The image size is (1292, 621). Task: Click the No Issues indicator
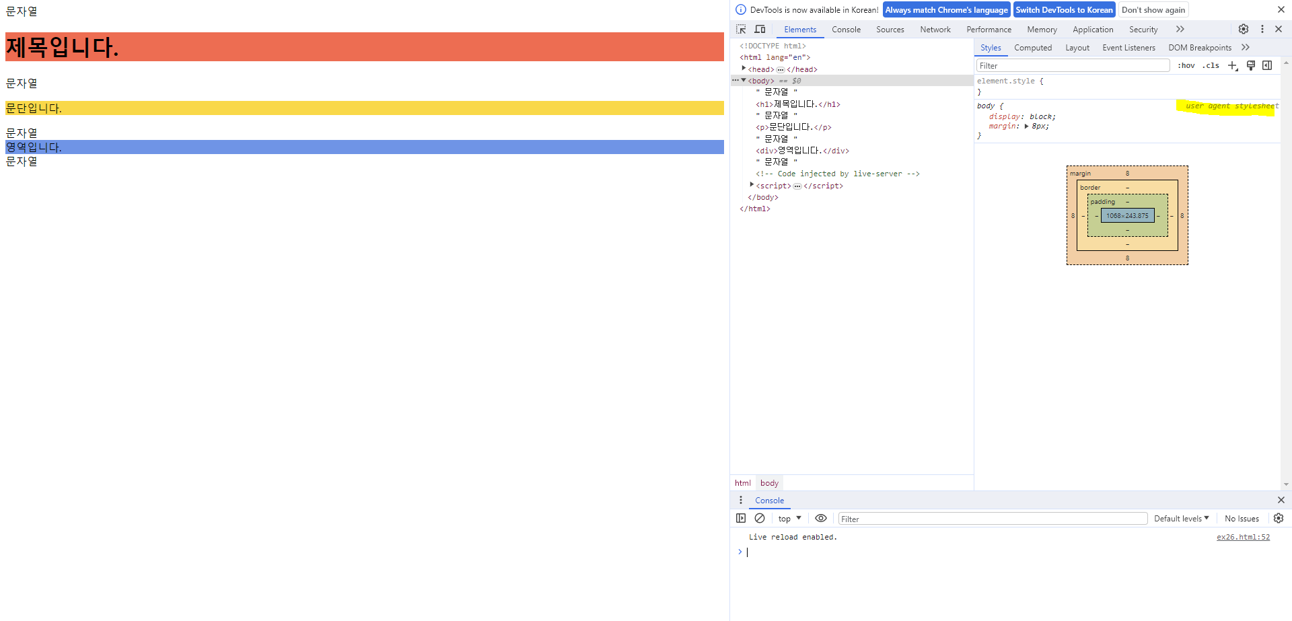point(1242,518)
